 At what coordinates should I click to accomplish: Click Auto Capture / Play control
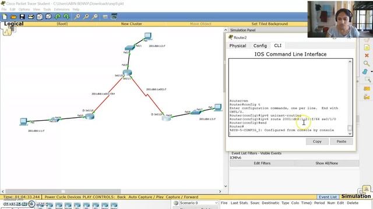(x=146, y=197)
